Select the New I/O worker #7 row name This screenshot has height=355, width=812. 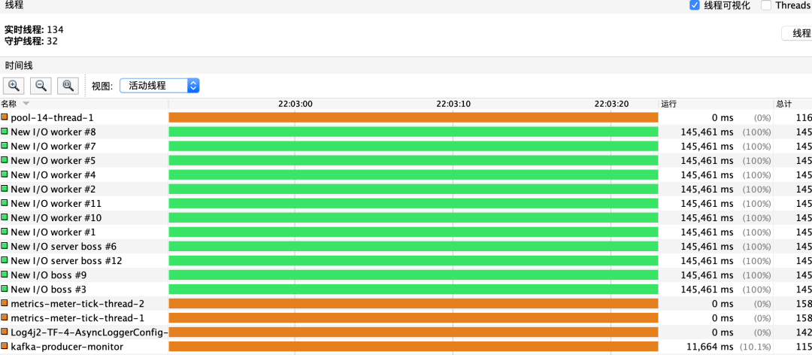point(53,146)
